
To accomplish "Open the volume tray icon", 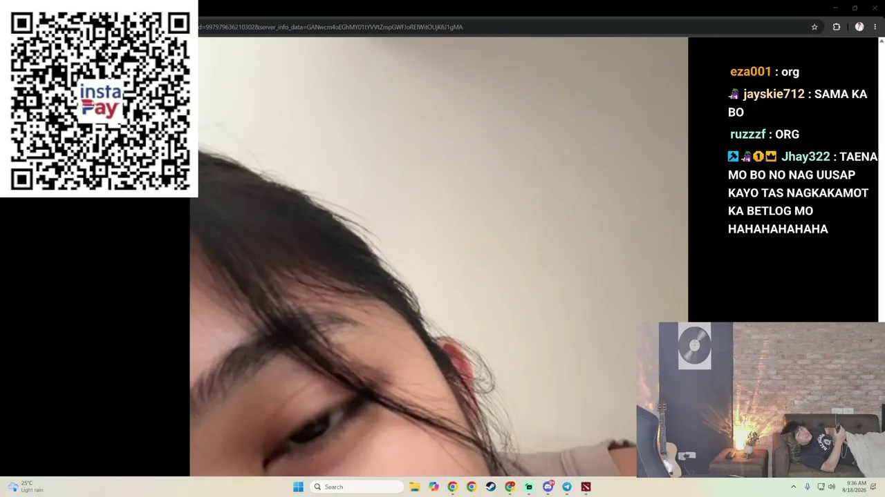I will coord(831,487).
